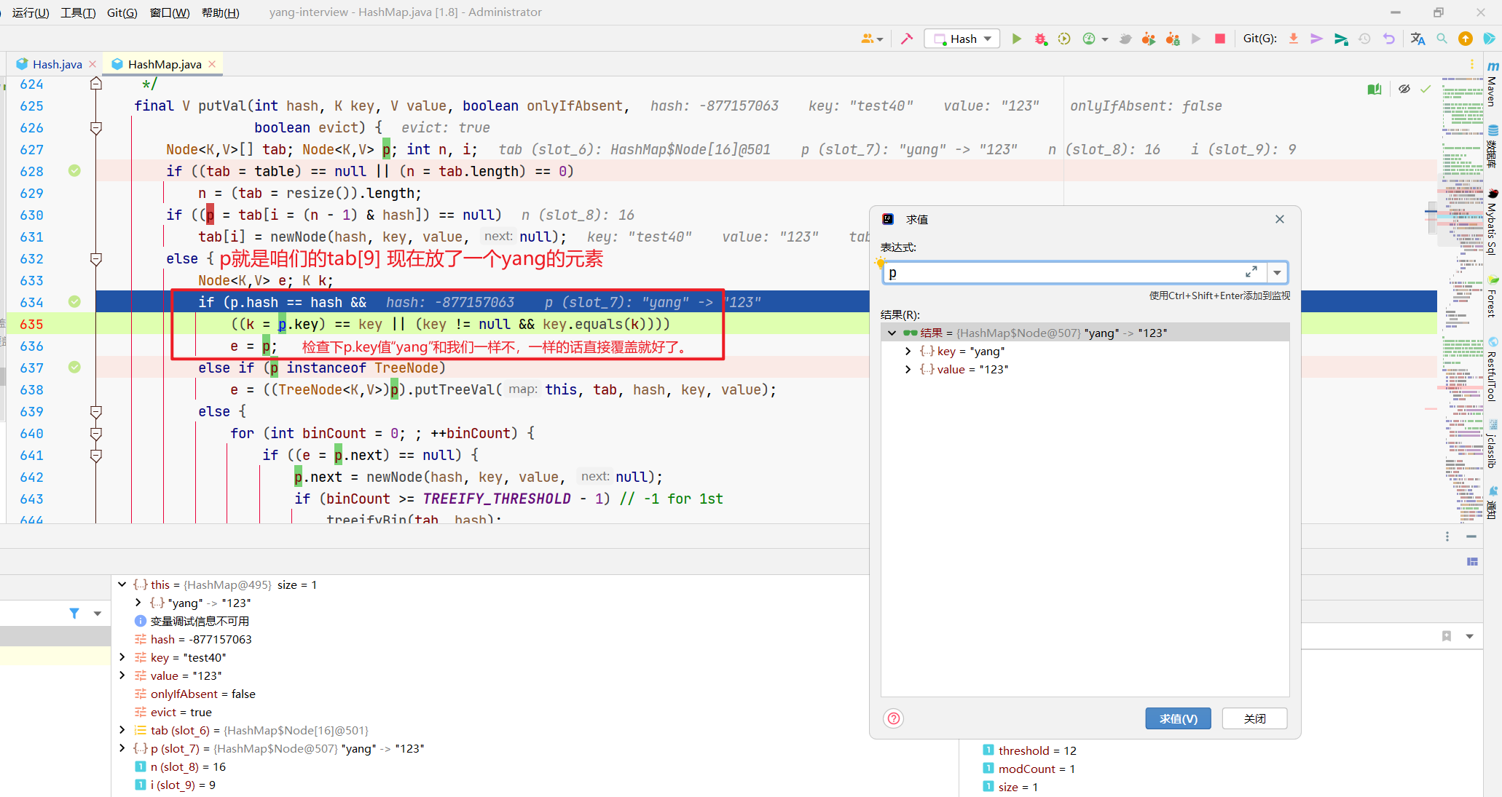Screen dimensions: 1502x797
Task: Toggle reader mode book icon
Action: point(1375,89)
